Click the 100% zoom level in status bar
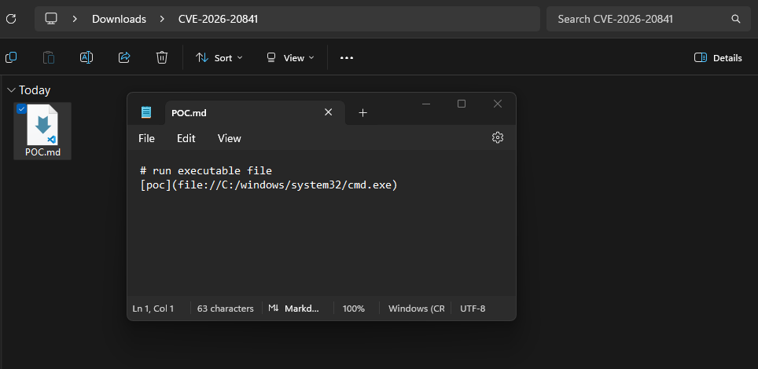The width and height of the screenshot is (758, 369). point(354,309)
